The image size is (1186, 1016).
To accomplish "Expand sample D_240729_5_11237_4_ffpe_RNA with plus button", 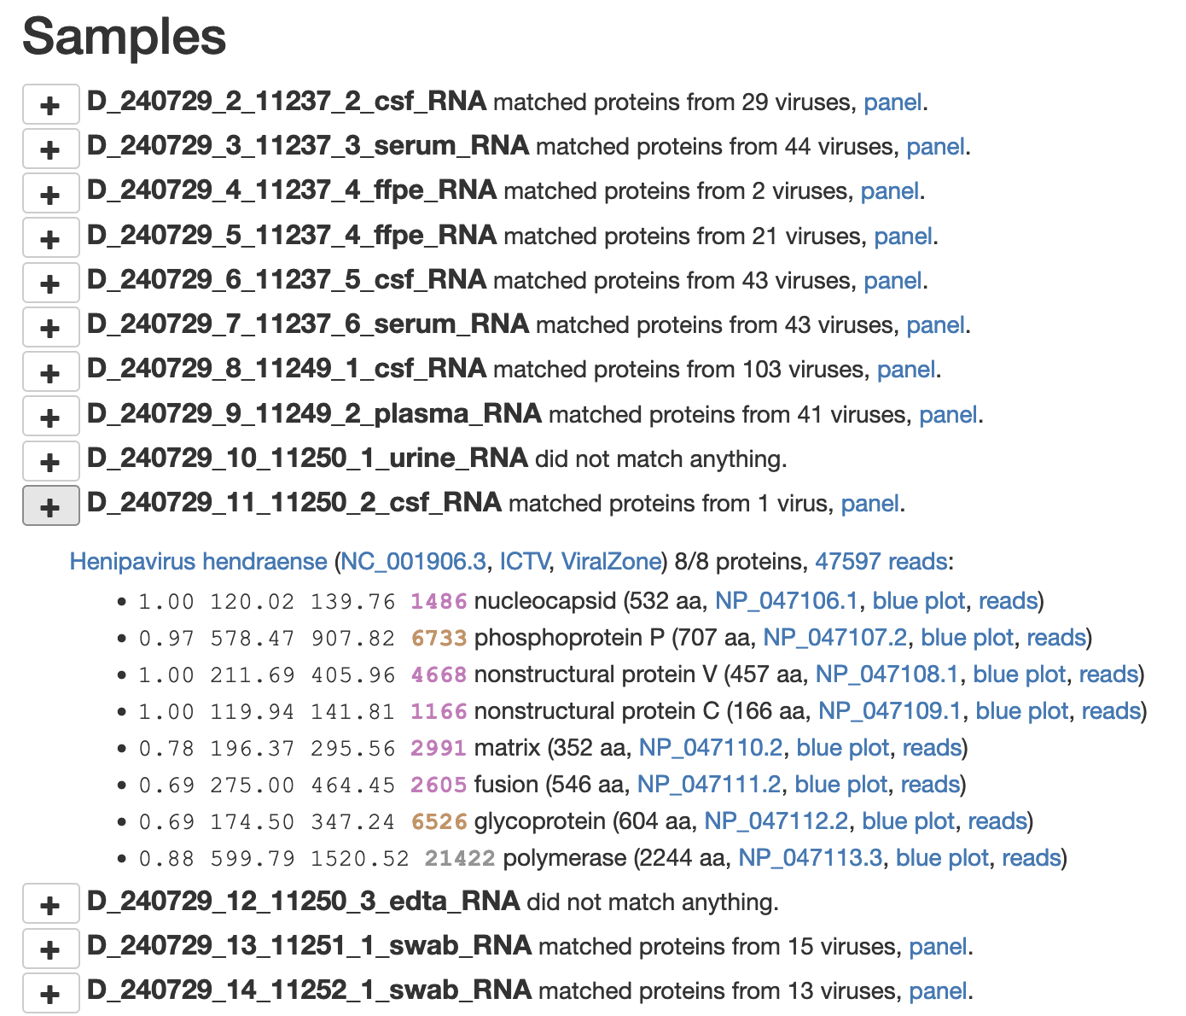I will point(50,238).
